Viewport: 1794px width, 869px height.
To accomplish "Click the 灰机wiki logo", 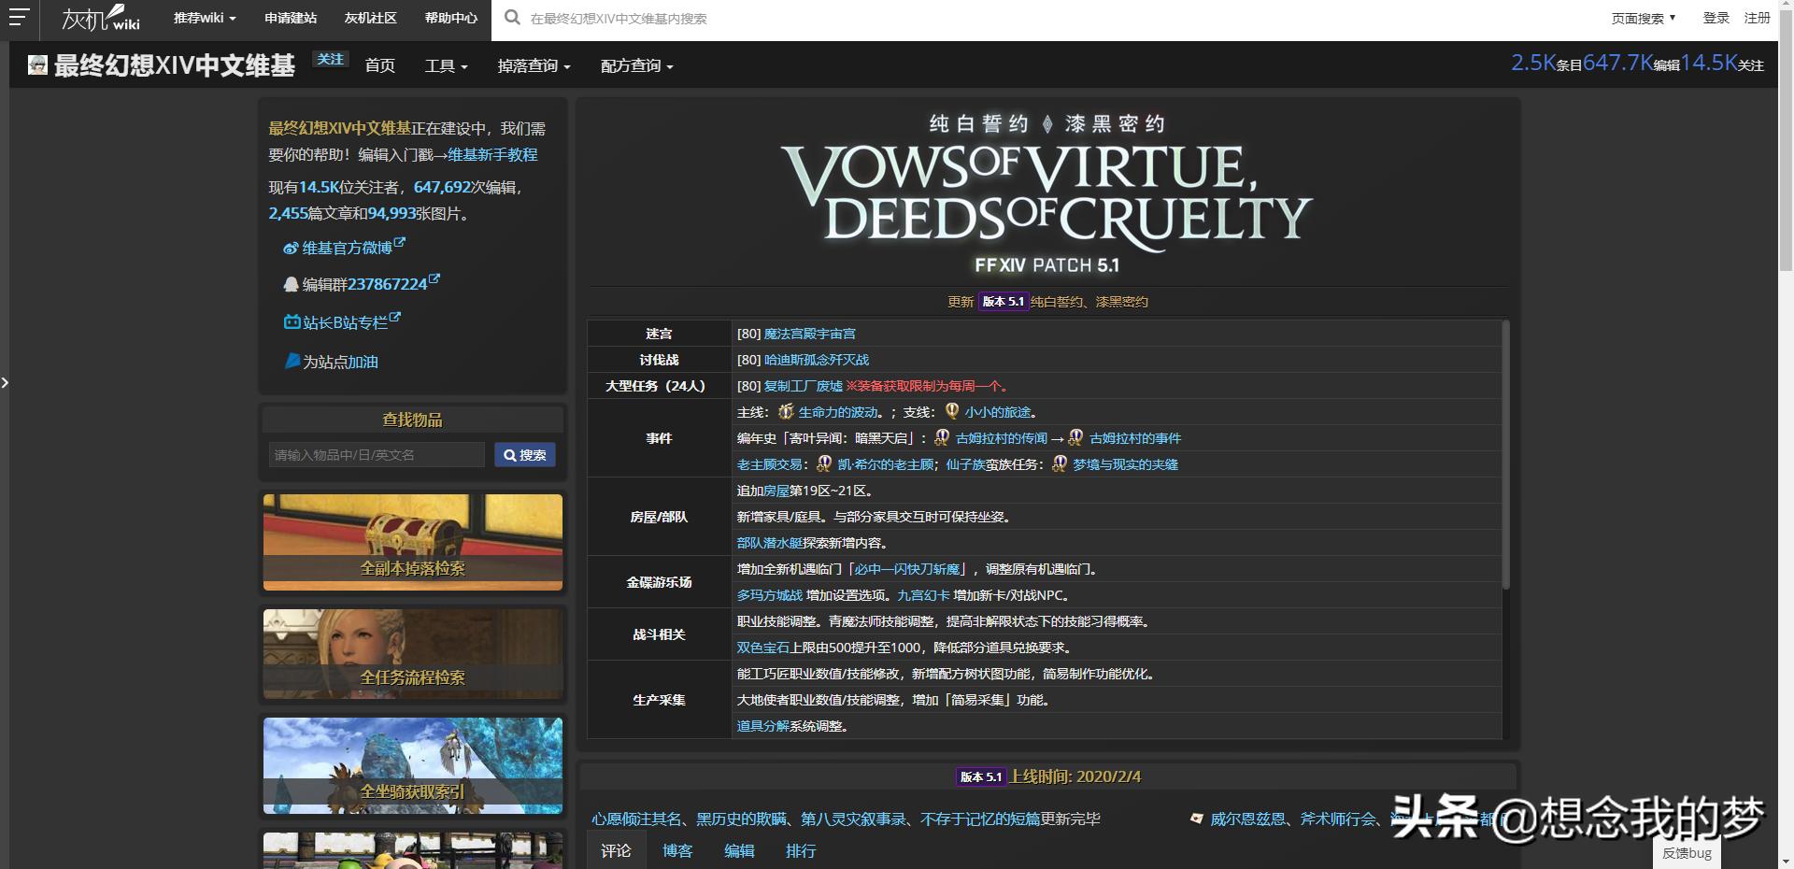I will tap(101, 18).
